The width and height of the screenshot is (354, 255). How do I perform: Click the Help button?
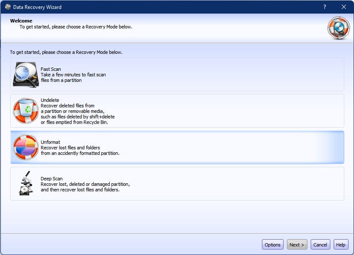click(341, 244)
